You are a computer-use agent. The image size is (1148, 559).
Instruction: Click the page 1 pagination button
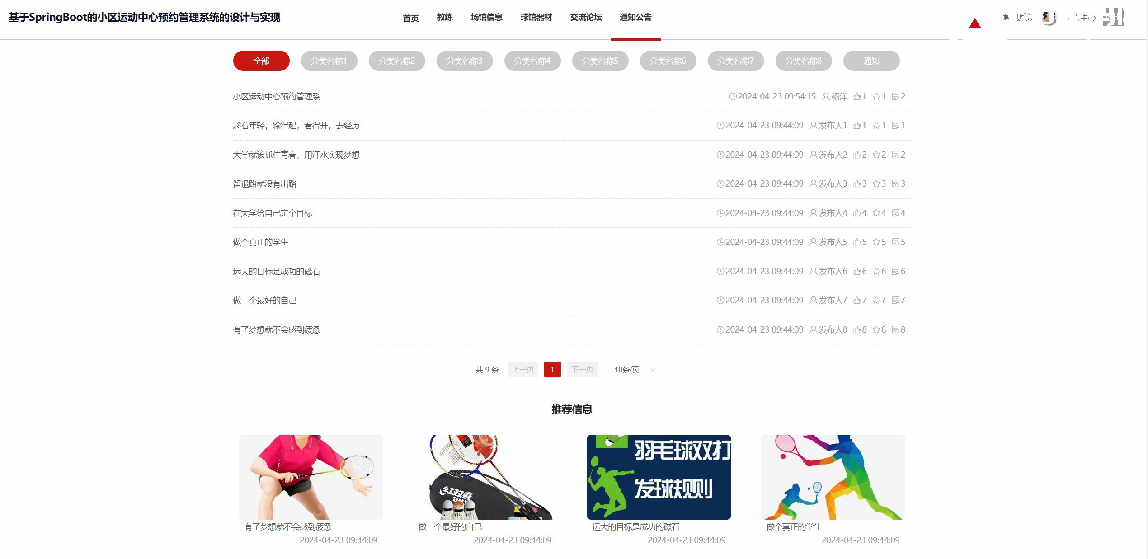tap(552, 370)
